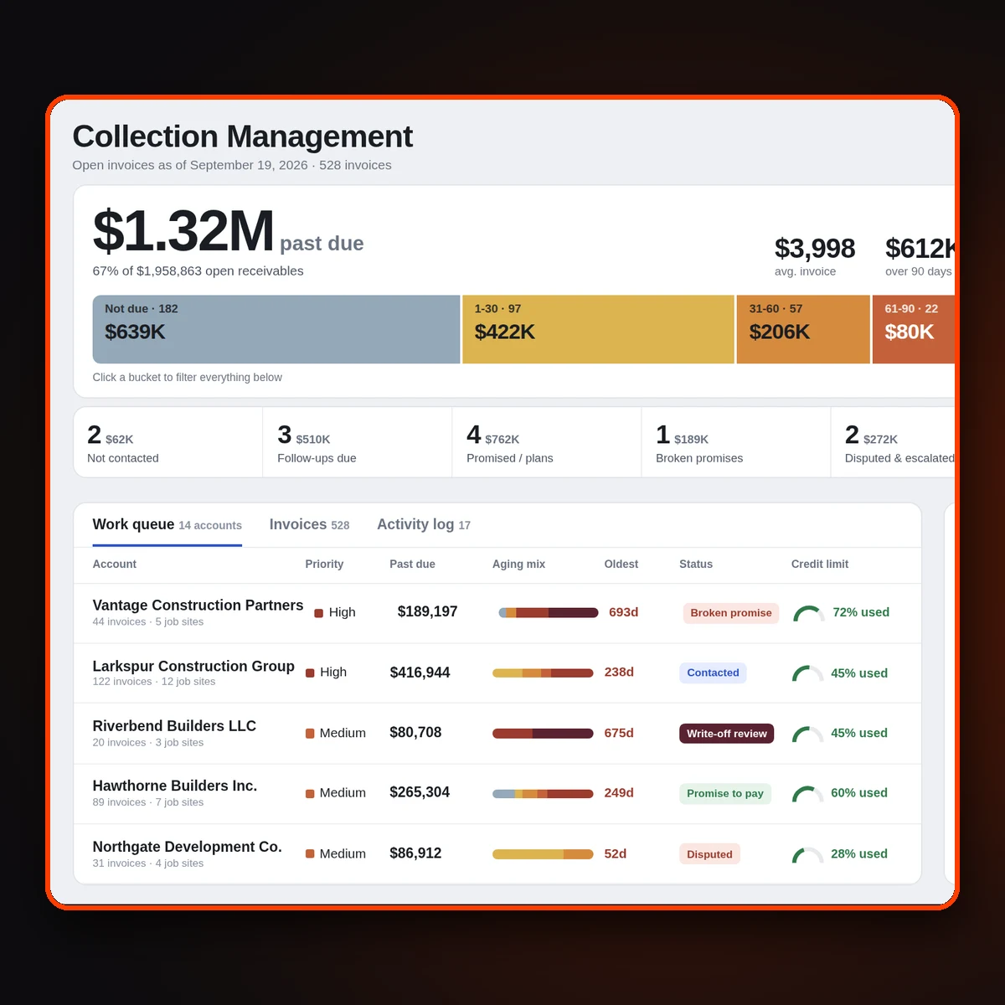
Task: Click the $86,912 past due amount
Action: [415, 853]
